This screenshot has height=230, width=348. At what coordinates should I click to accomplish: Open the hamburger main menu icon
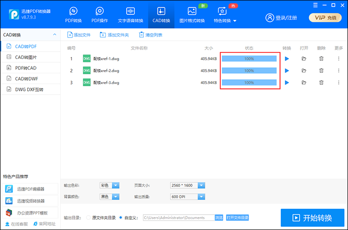pyautogui.click(x=316, y=5)
